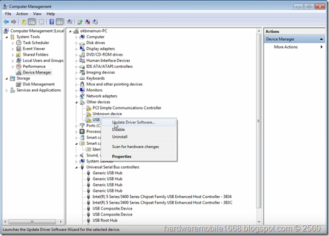The width and height of the screenshot is (329, 236).
Task: Click the Scan for hardware changes toolbar icon
Action: (69, 22)
